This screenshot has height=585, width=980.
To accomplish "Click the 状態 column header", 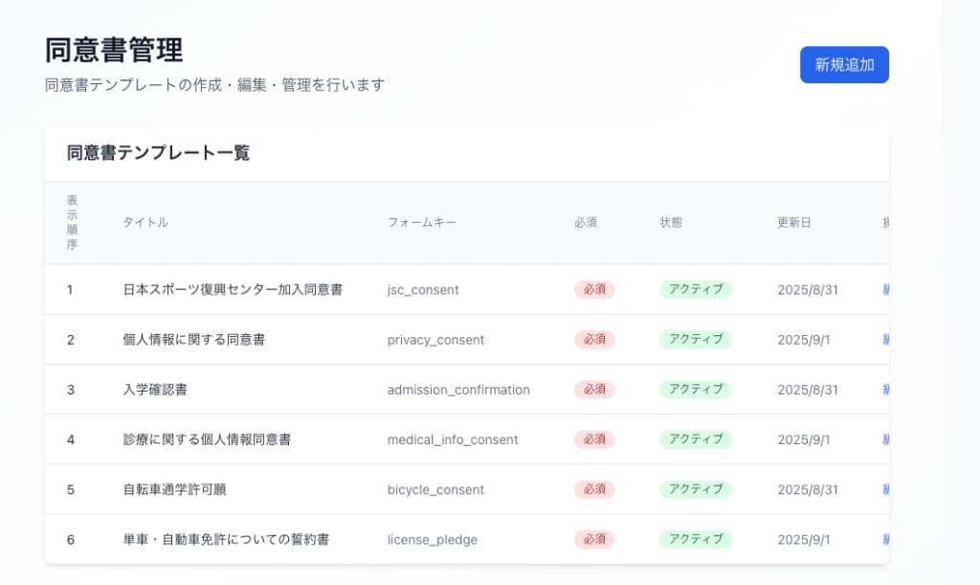I will point(671,221).
